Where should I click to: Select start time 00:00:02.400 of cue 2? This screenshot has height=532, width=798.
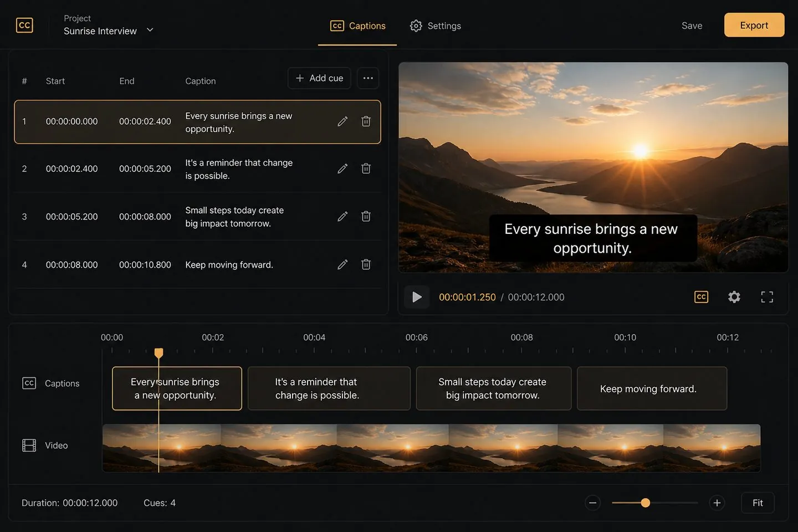[x=71, y=168]
